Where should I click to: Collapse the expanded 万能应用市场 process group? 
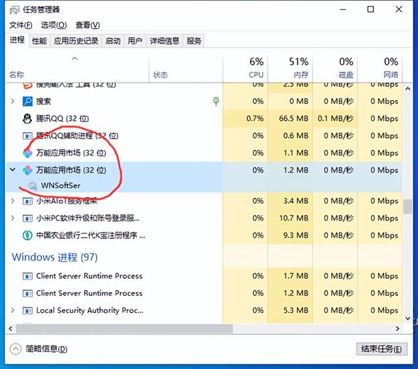tap(13, 170)
